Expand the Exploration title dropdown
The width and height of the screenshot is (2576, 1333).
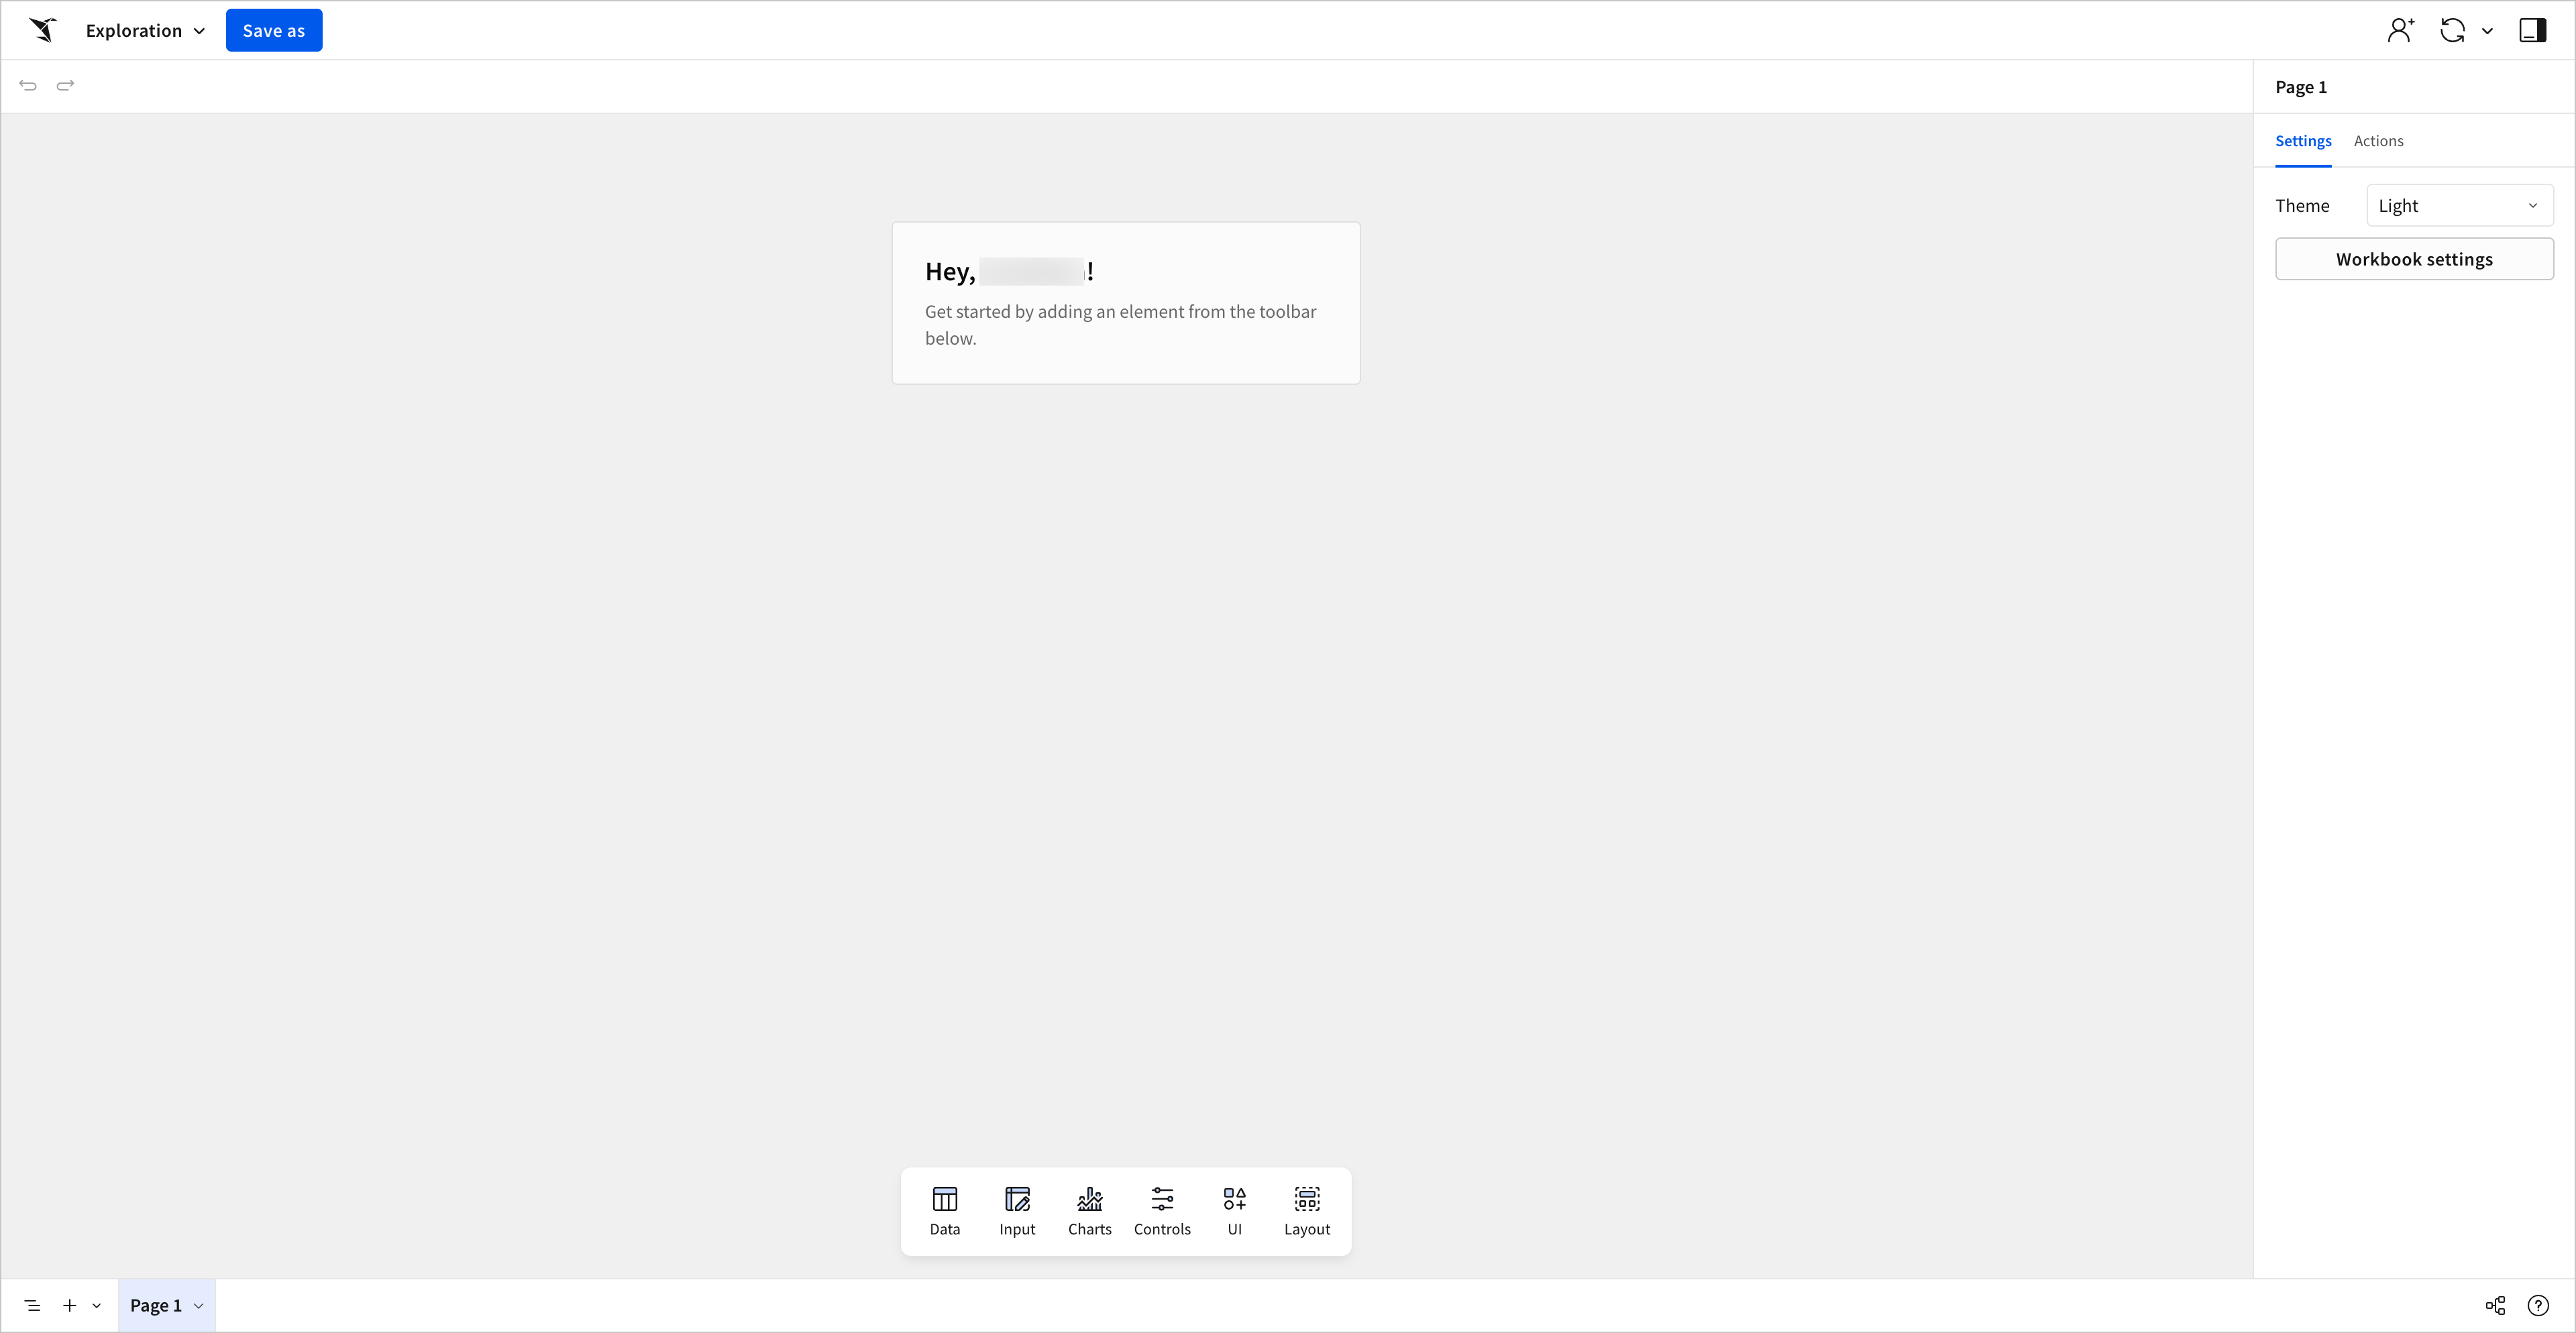tap(145, 30)
